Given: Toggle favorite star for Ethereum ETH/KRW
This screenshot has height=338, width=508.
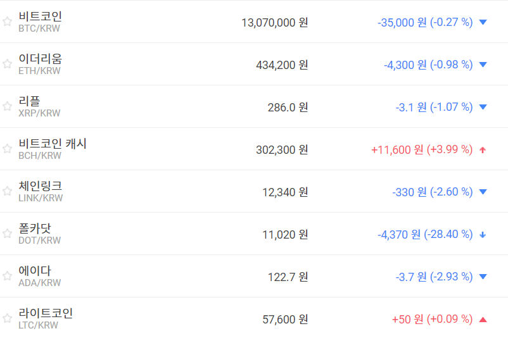Looking at the screenshot, I should pyautogui.click(x=7, y=64).
